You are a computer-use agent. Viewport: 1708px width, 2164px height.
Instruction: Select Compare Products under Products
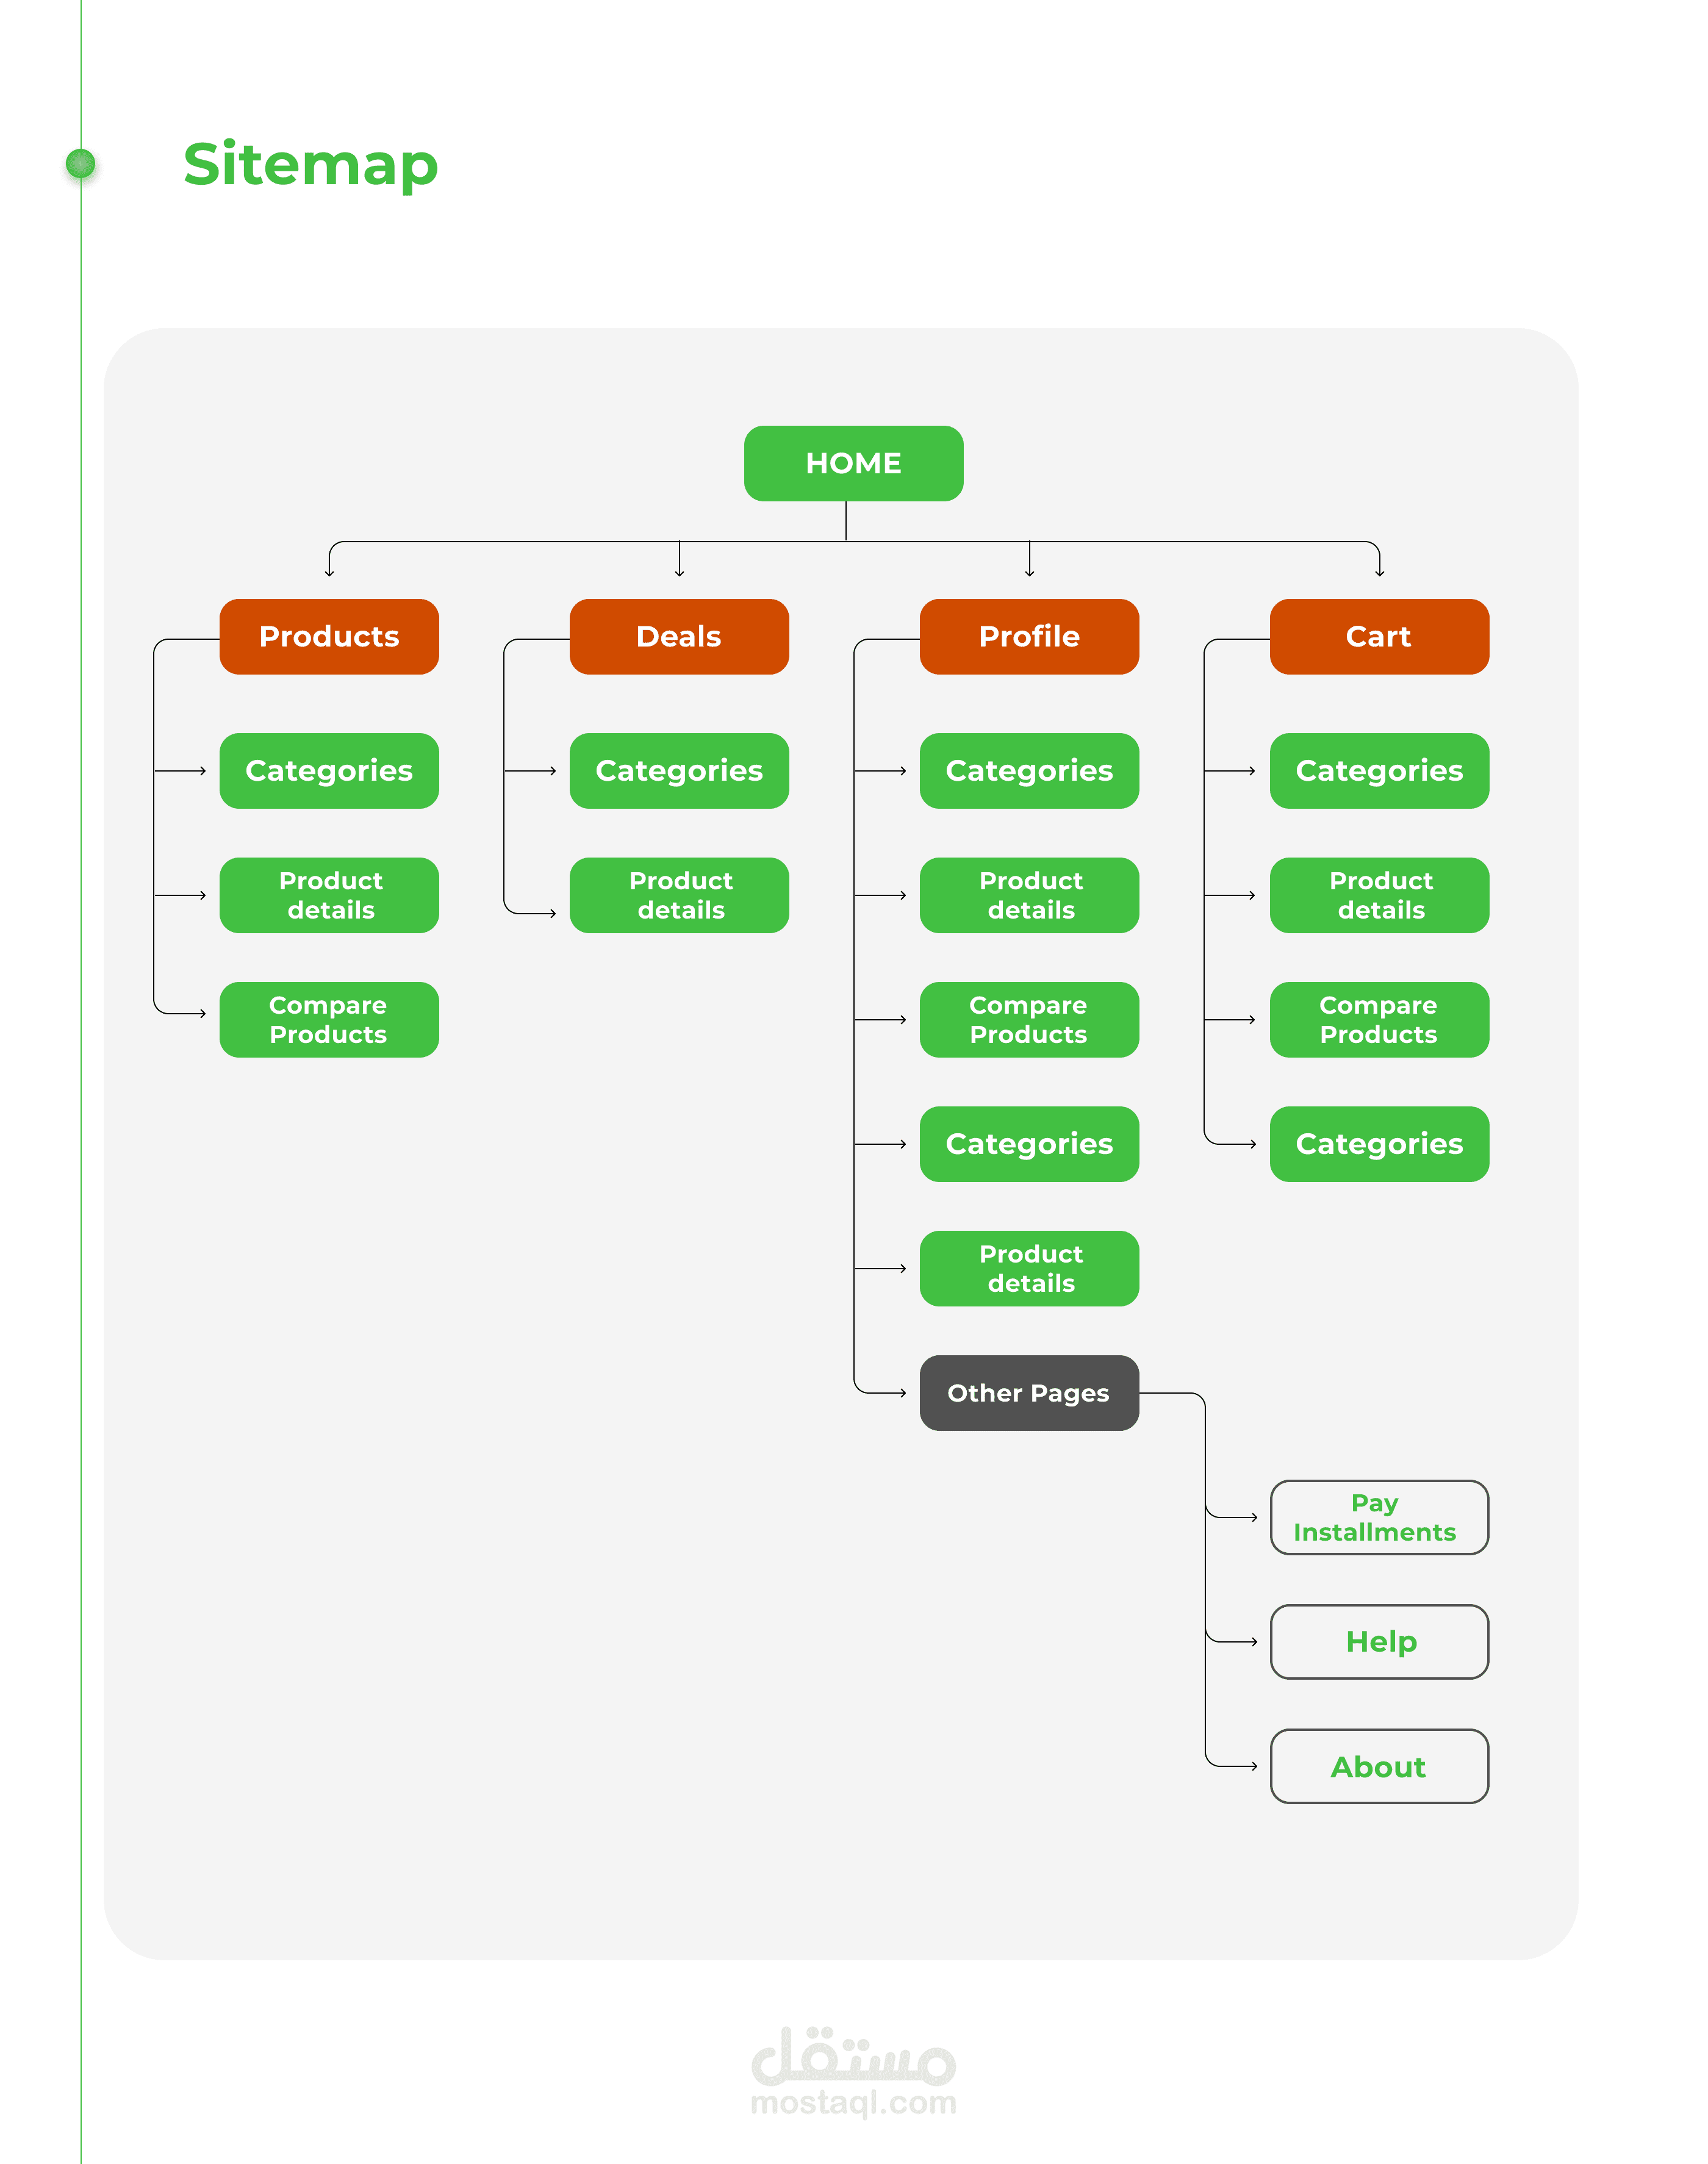(329, 1020)
